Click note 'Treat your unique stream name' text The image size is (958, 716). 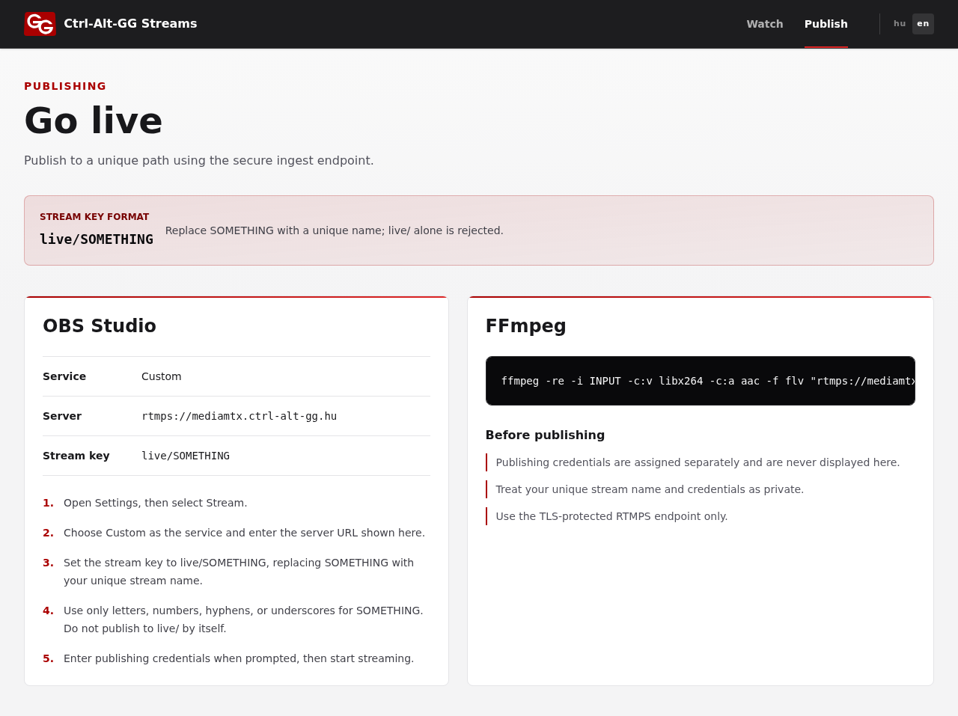pos(650,489)
